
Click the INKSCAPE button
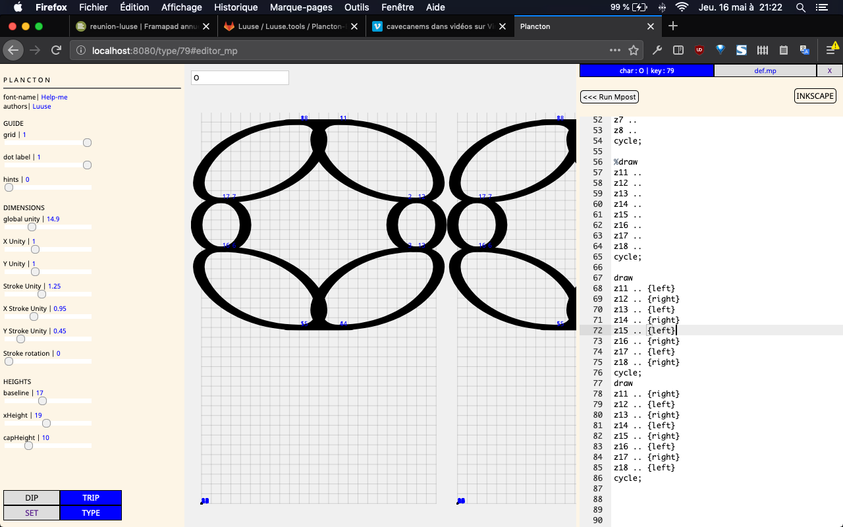point(815,96)
